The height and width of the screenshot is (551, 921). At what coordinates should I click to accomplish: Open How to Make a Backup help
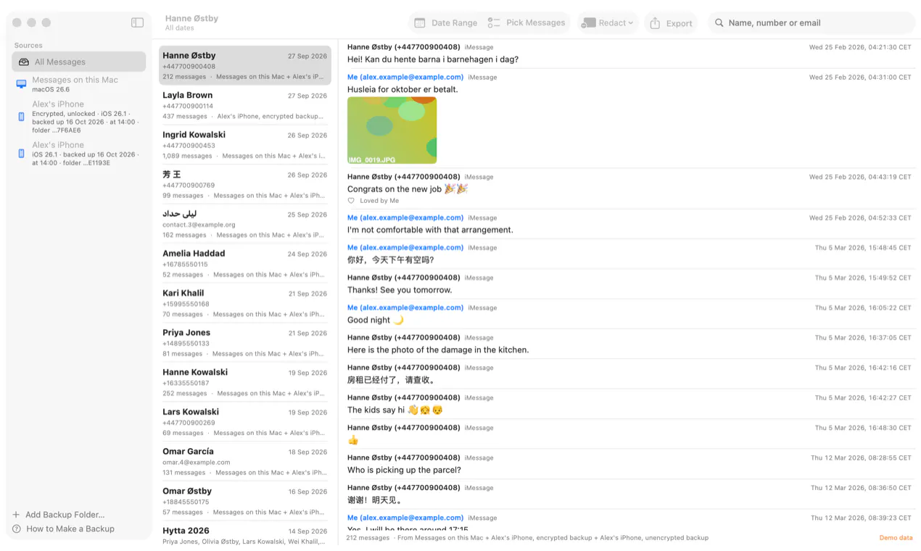pyautogui.click(x=64, y=529)
